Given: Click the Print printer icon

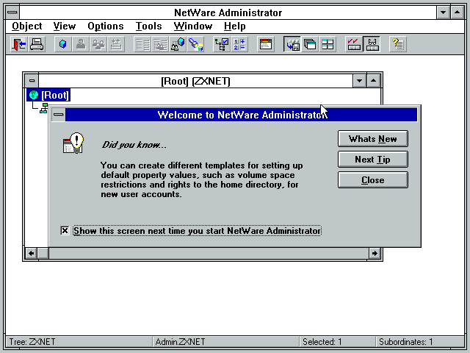Looking at the screenshot, I should [37, 44].
